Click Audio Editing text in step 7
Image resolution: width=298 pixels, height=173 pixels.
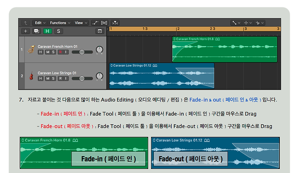pos(117,100)
